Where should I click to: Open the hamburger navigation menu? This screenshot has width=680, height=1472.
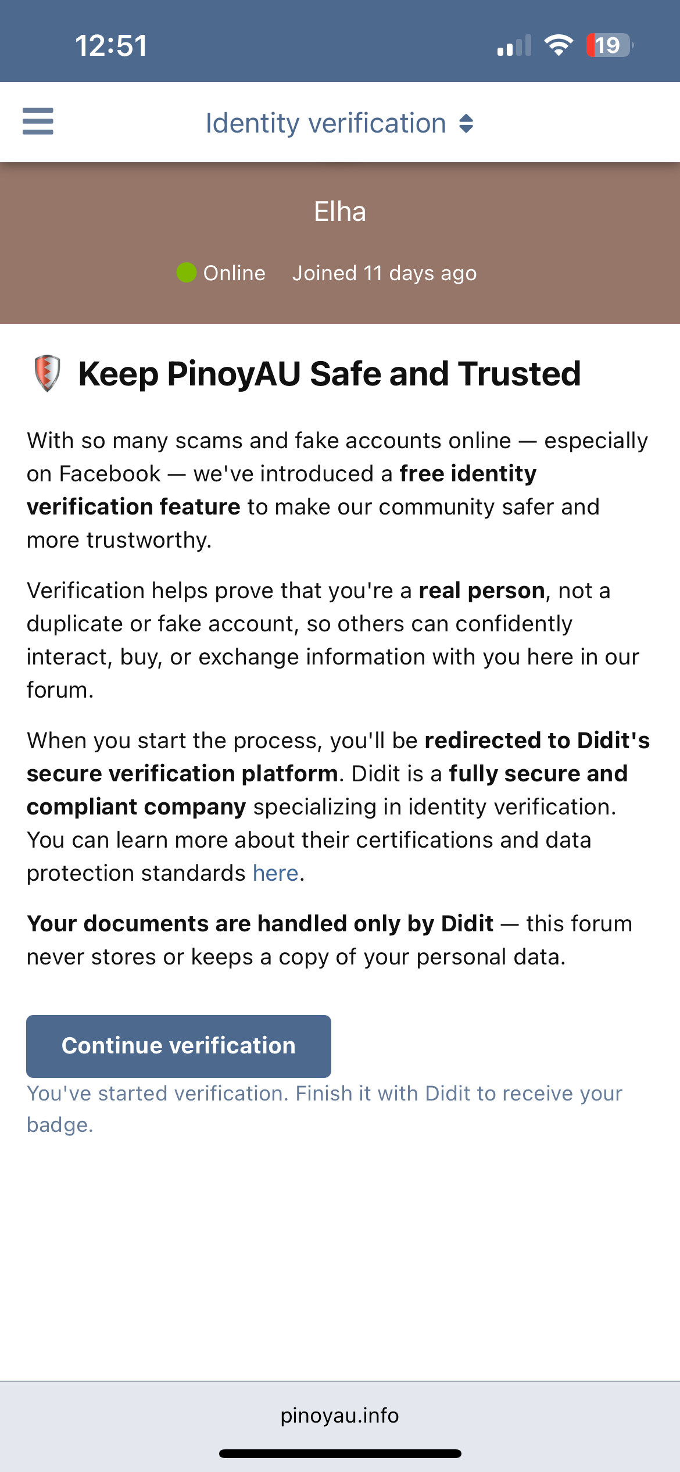coord(38,122)
